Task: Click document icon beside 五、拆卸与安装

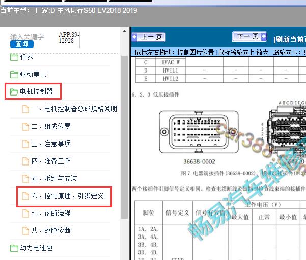Action: tap(25, 179)
